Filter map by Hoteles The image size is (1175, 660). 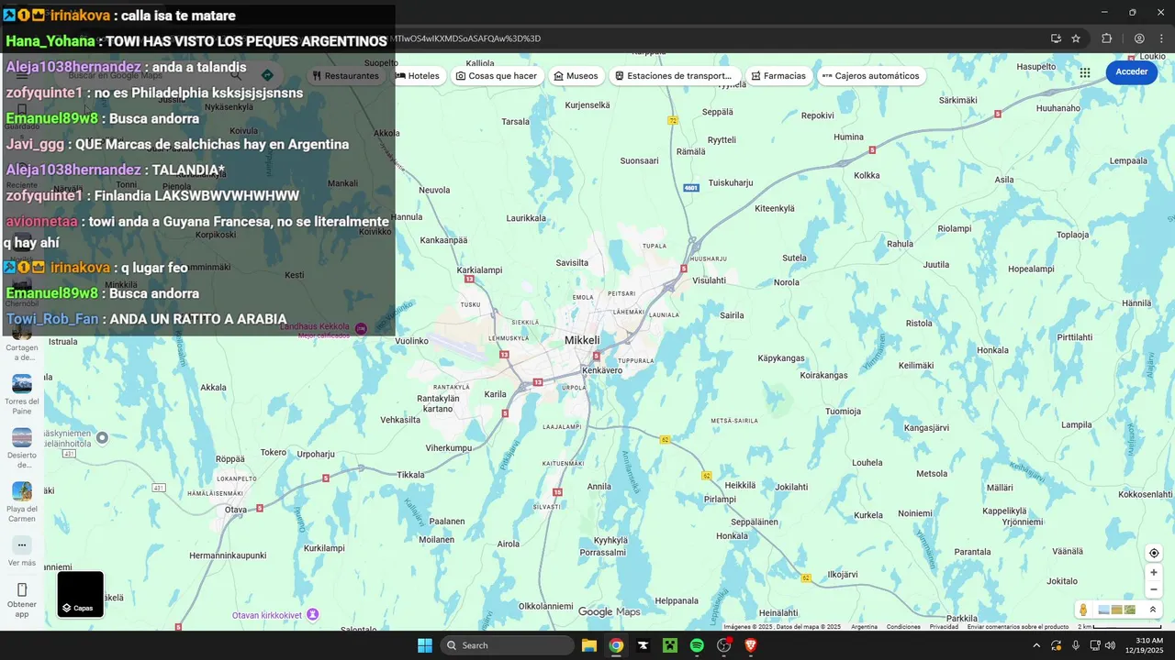[417, 76]
